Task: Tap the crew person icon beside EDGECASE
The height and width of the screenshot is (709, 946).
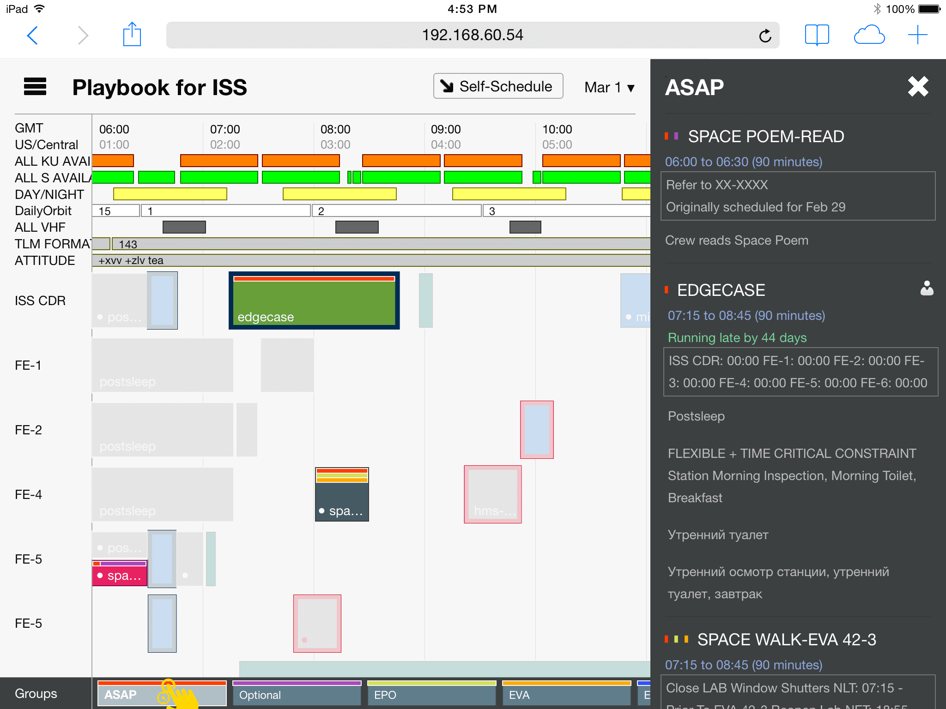Action: [x=927, y=288]
